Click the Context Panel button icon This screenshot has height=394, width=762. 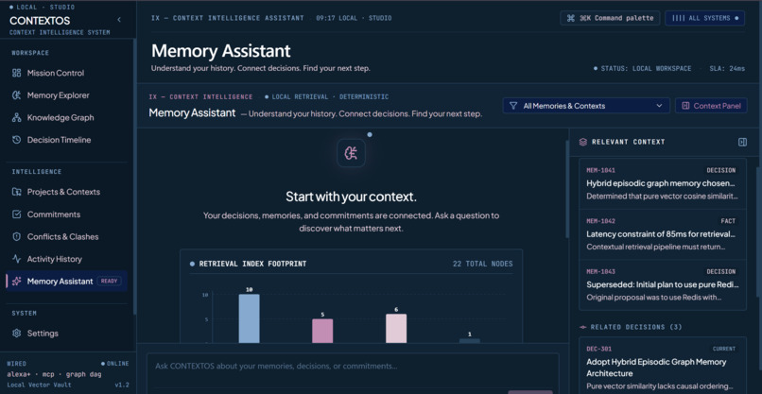coord(685,106)
